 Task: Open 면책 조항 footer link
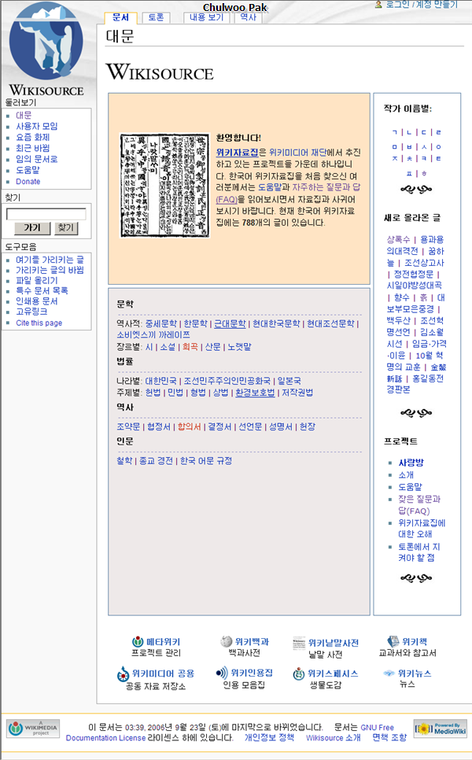point(389,737)
